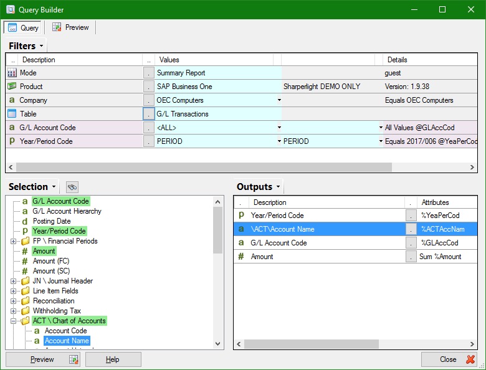Click the Mode row chart icon

click(11, 73)
